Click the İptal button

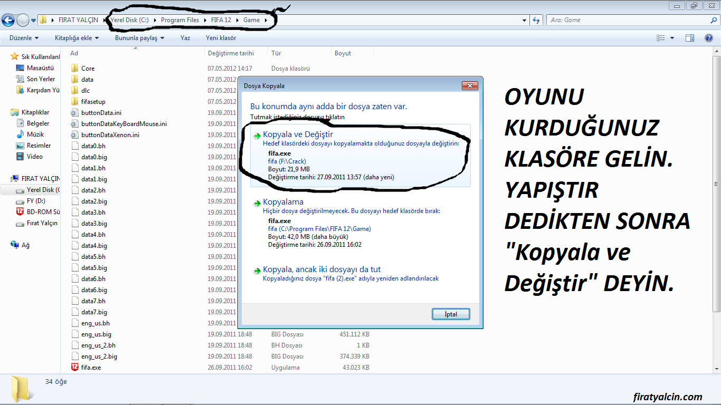450,314
